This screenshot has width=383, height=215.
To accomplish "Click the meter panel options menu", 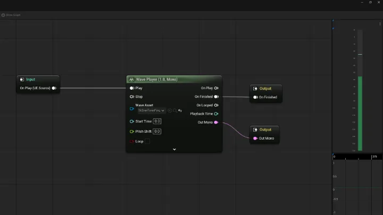I will (380, 24).
